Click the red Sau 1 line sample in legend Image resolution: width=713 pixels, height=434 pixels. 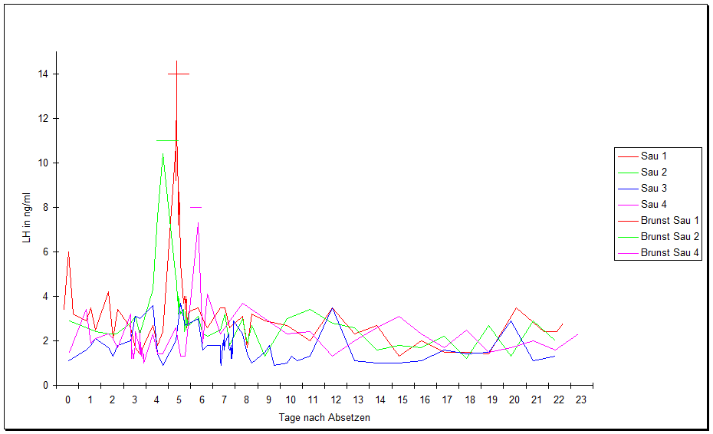(x=628, y=156)
